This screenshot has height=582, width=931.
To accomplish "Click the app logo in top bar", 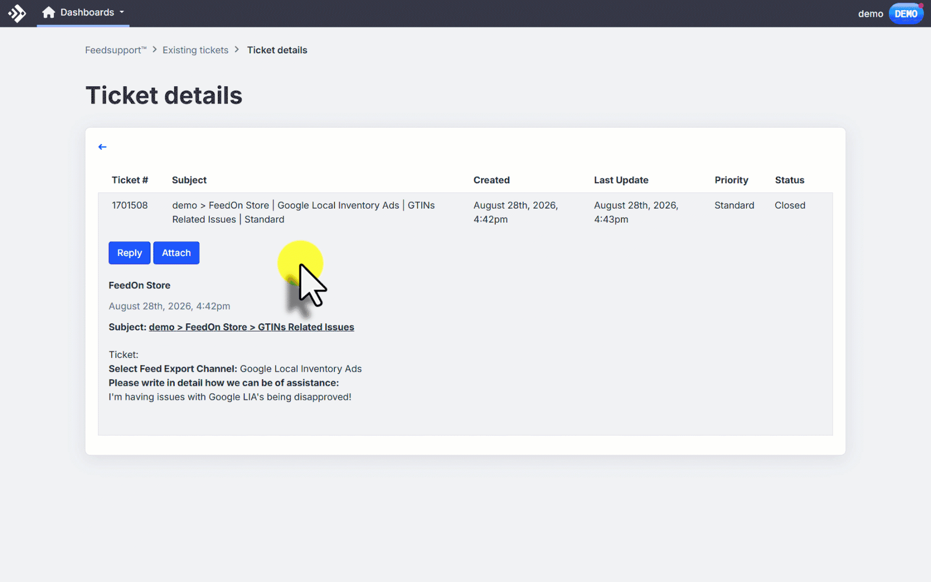I will [17, 13].
